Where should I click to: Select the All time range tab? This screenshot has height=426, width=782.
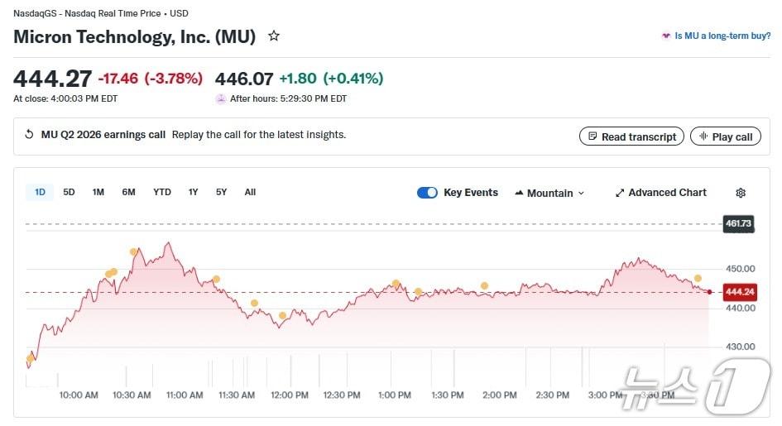[x=250, y=192]
